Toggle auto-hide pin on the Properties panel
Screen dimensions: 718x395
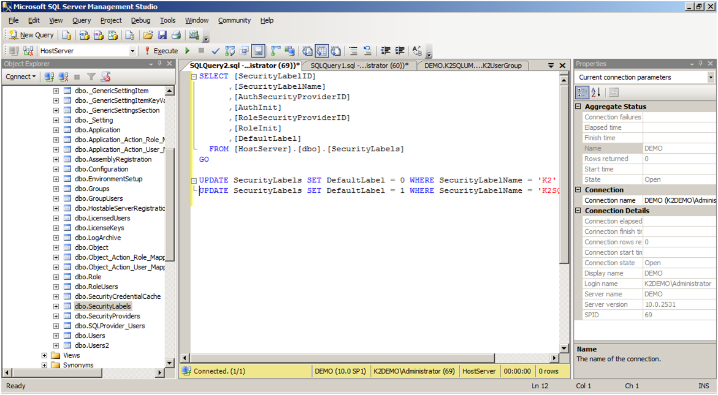701,64
